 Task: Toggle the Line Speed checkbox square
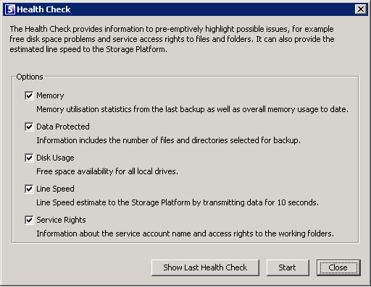29,189
